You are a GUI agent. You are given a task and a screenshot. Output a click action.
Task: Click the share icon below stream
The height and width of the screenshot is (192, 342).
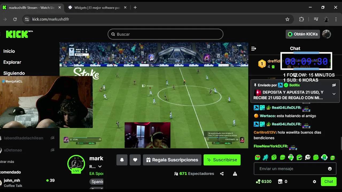222,174
